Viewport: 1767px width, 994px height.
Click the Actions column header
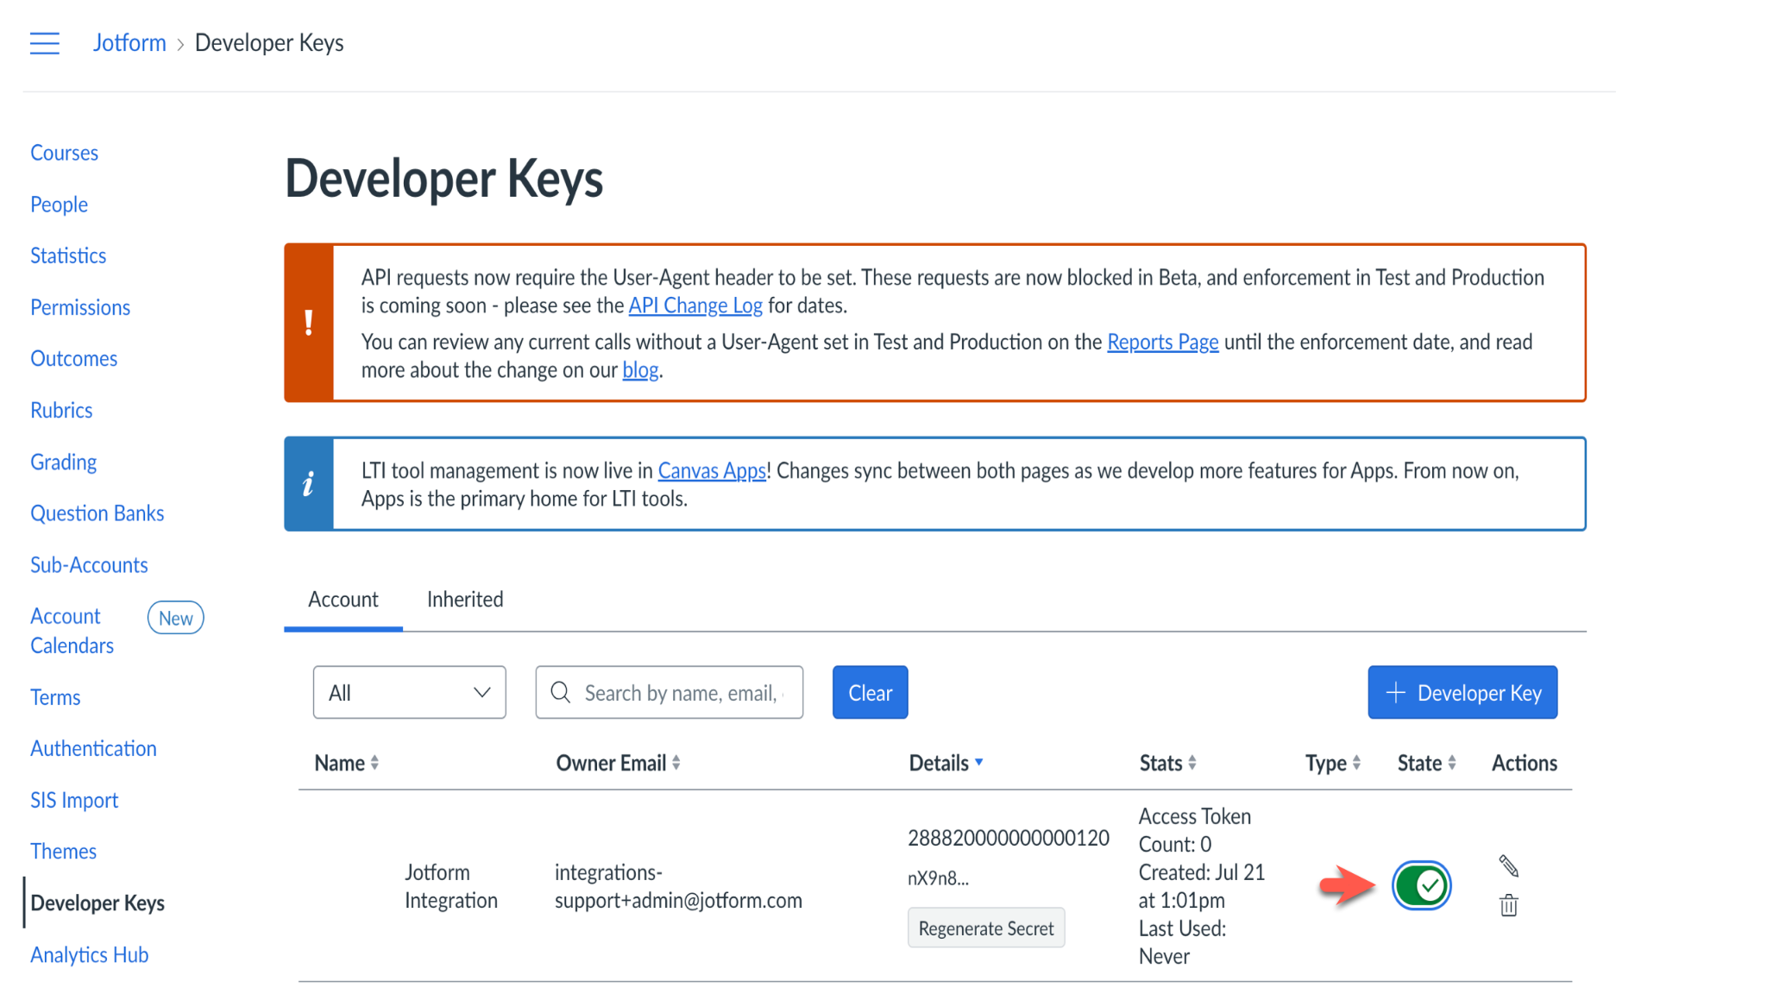[1525, 763]
